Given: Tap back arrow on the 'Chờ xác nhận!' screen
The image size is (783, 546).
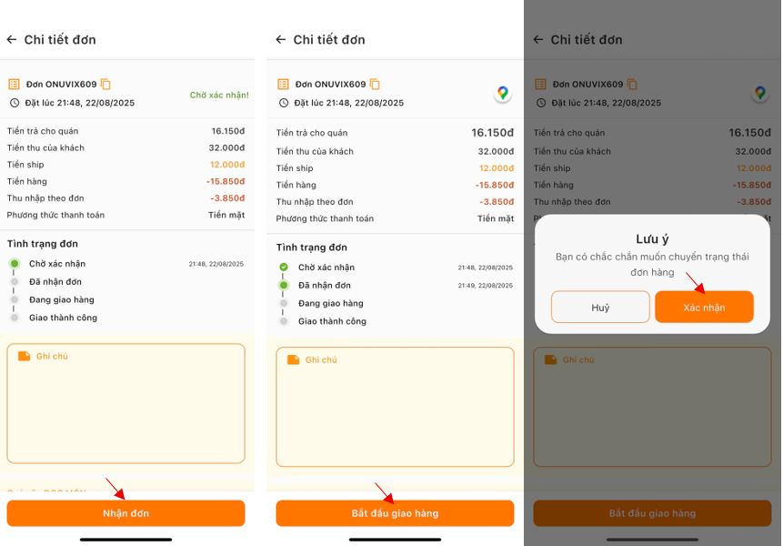Looking at the screenshot, I should (12, 40).
